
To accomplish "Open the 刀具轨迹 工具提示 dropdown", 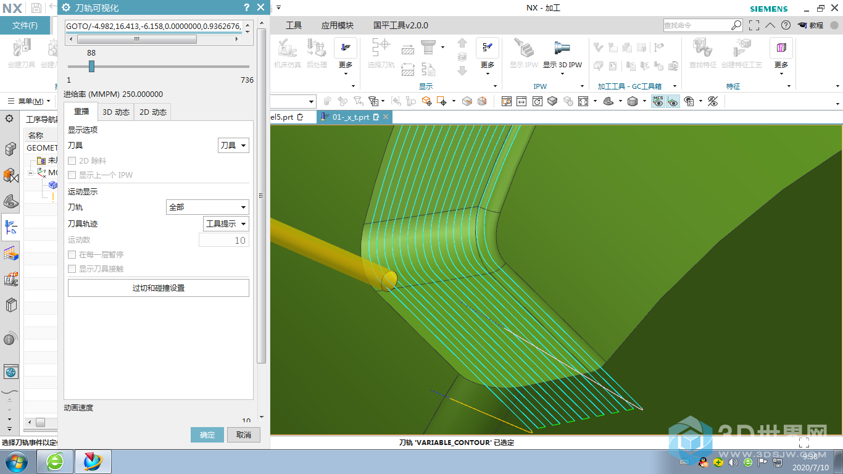I will point(226,223).
